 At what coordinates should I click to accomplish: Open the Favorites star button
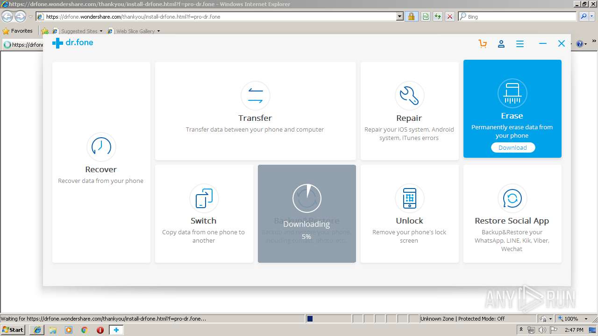coord(18,31)
